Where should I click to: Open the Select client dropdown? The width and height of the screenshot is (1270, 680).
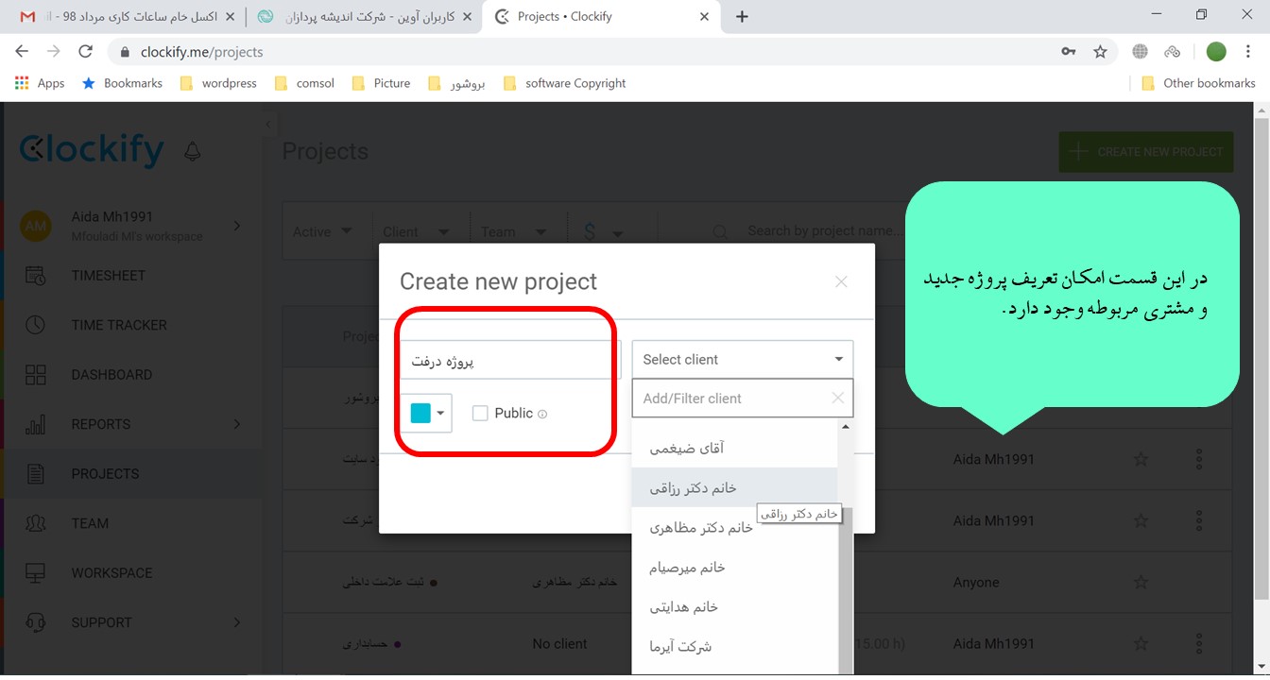pos(743,360)
